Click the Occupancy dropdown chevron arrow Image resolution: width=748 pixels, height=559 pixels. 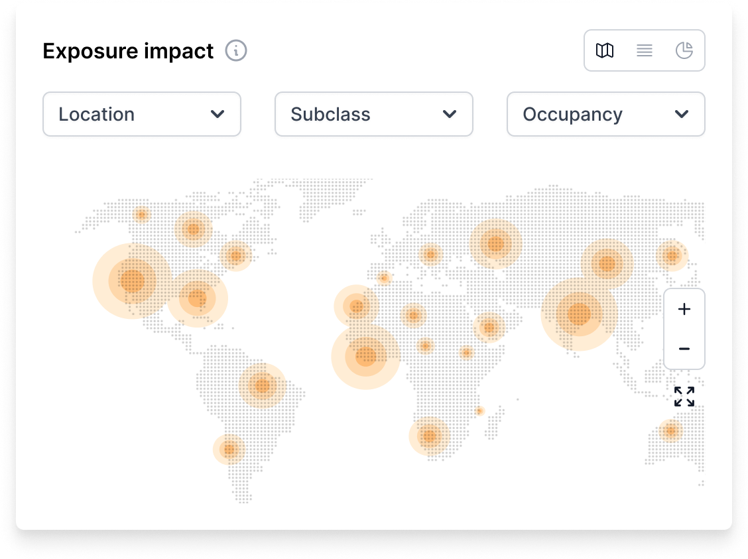tap(681, 114)
